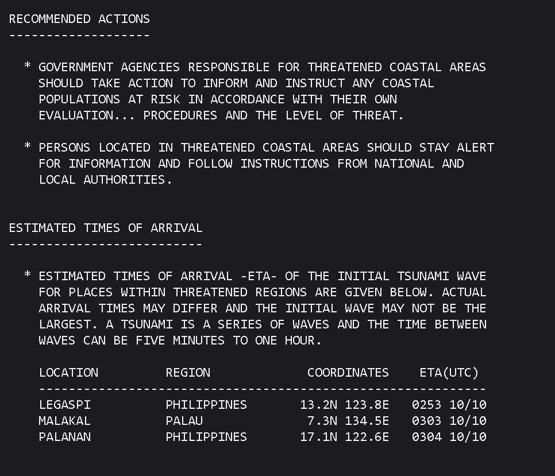Click the ETA value 0303 10/10
This screenshot has height=476, width=555.
pos(449,421)
